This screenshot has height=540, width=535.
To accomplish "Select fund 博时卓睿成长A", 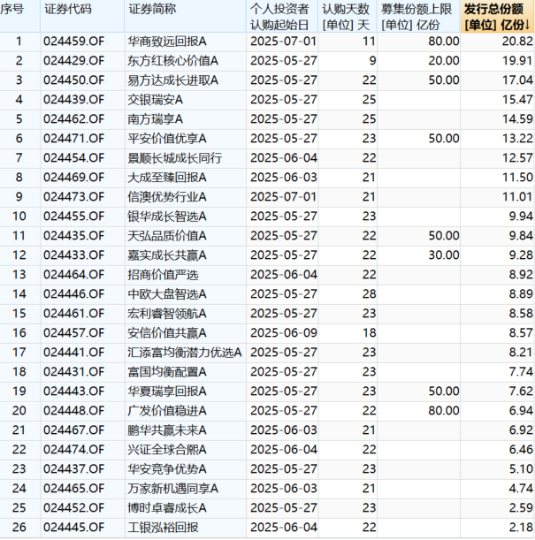I will click(x=167, y=508).
